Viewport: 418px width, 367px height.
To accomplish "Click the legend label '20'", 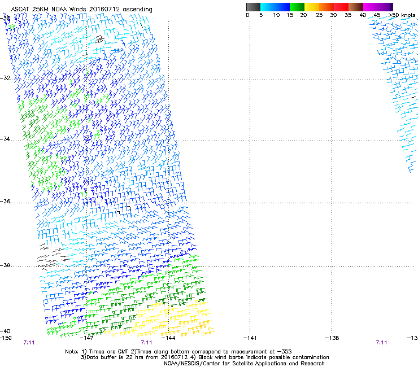I will (303, 15).
